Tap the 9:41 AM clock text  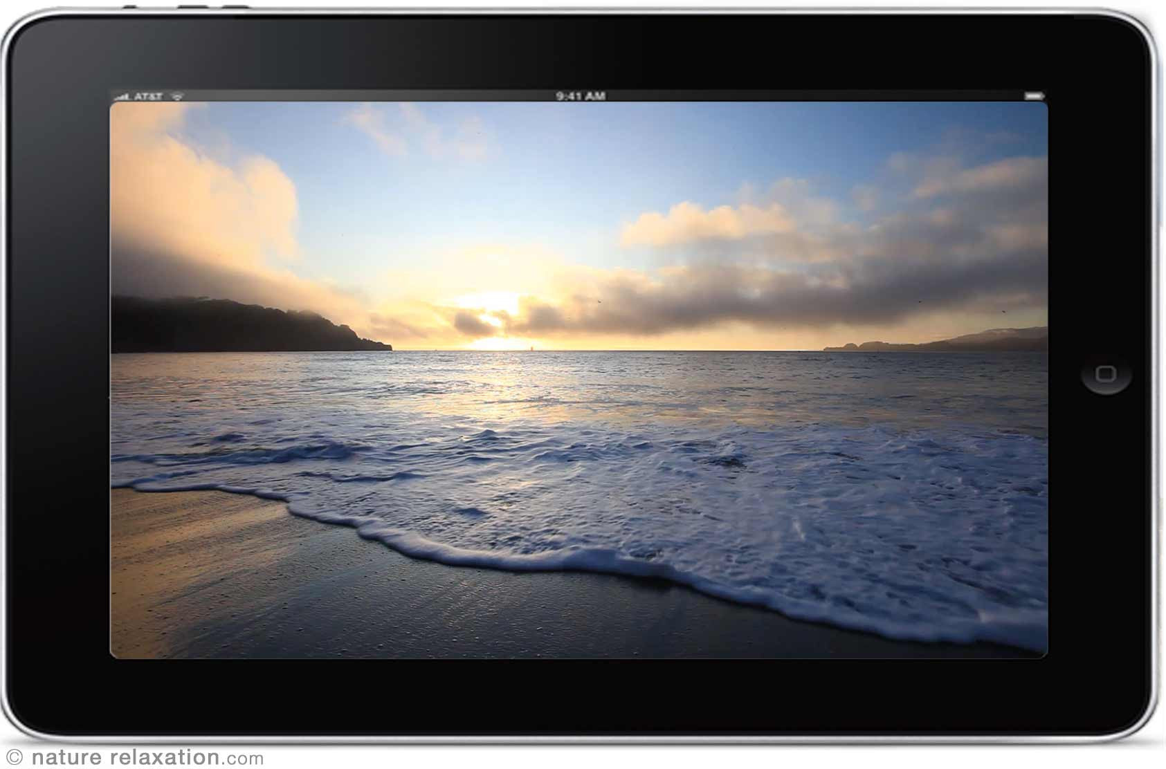[x=580, y=96]
